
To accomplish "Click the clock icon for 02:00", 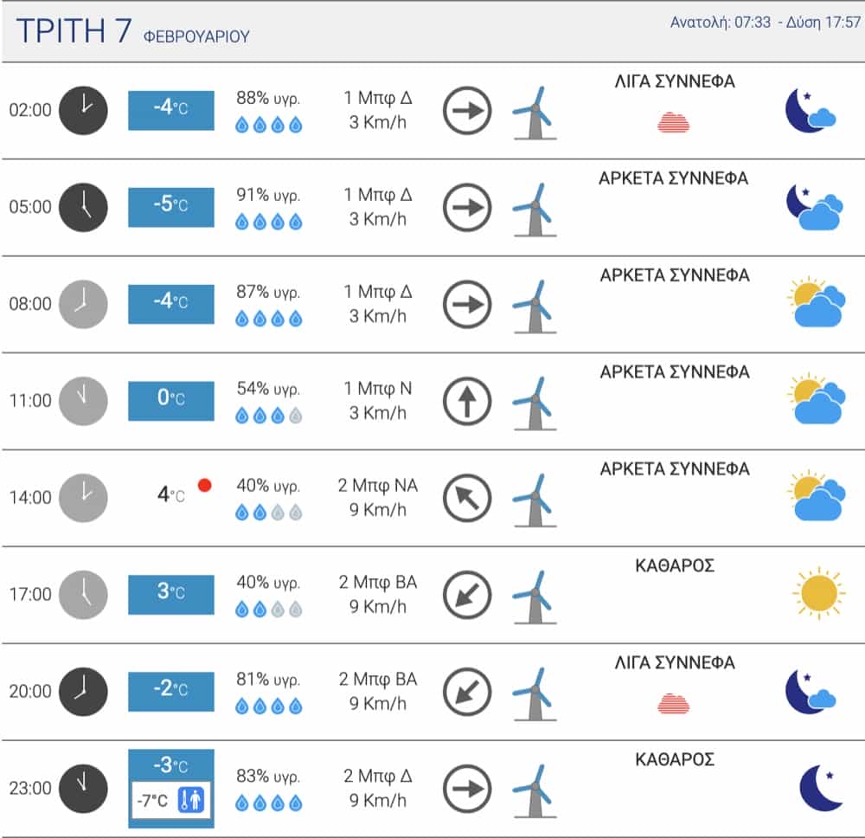I will click(83, 110).
